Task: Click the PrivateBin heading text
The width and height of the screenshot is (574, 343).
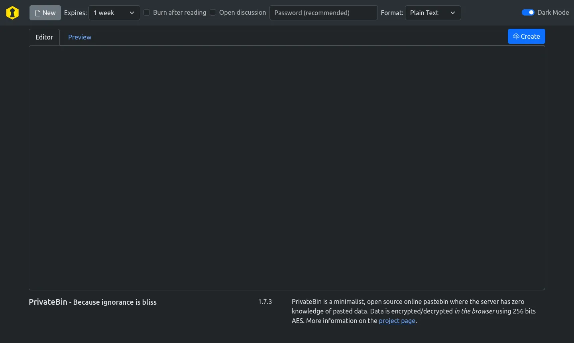Action: coord(48,302)
